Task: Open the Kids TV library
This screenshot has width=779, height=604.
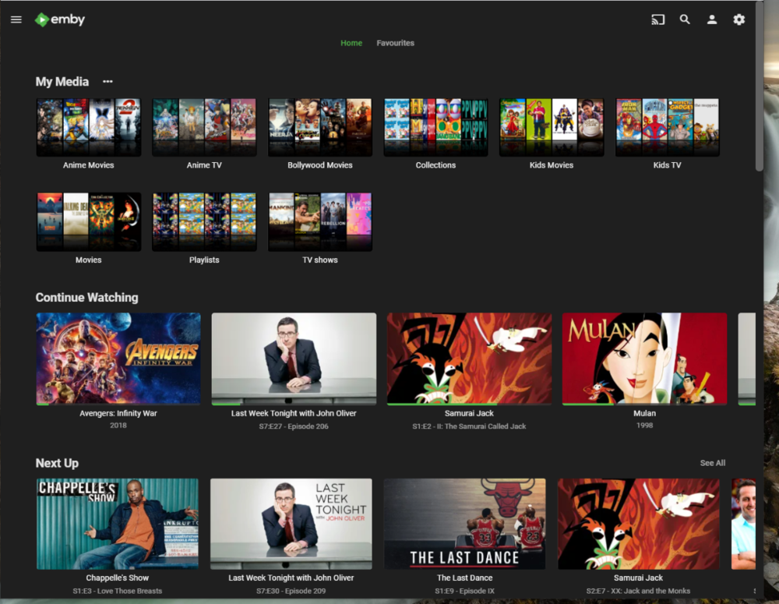Action: pyautogui.click(x=668, y=127)
